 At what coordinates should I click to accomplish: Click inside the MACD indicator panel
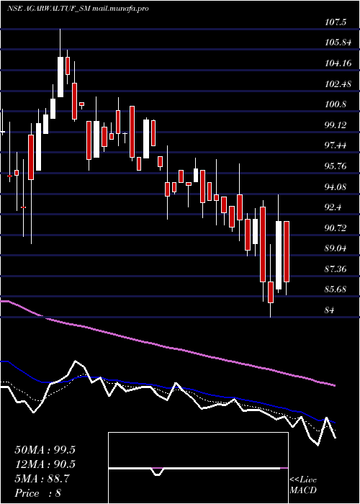tap(198, 468)
